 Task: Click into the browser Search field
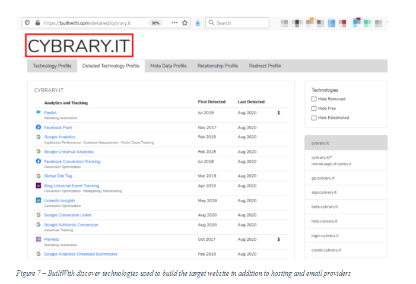[x=237, y=23]
